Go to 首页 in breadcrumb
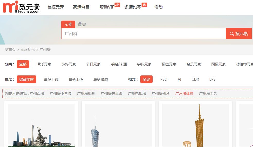The height and width of the screenshot is (147, 253). pyautogui.click(x=12, y=49)
